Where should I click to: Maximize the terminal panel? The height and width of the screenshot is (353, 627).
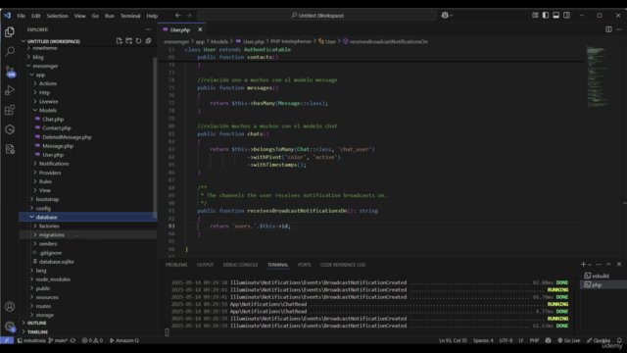click(608, 264)
